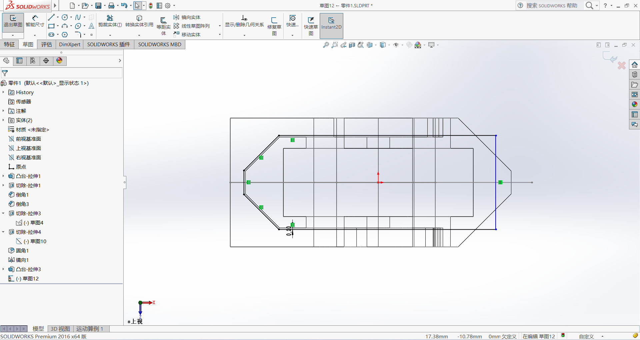Open the Hide/Show Items dropdown arrow
Viewport: 640px width, 340px height.
pos(403,45)
